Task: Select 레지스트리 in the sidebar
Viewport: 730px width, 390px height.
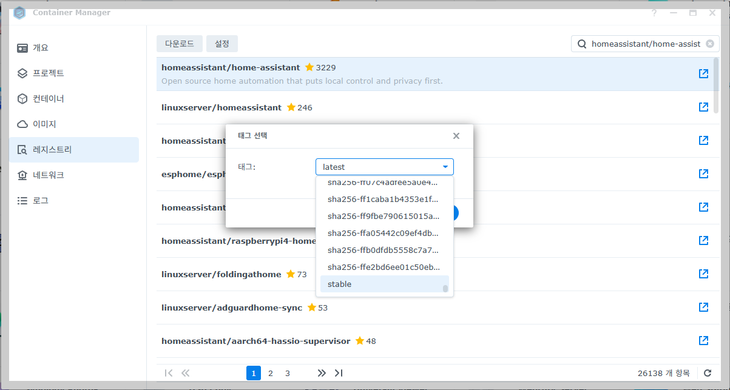Action: pos(73,149)
